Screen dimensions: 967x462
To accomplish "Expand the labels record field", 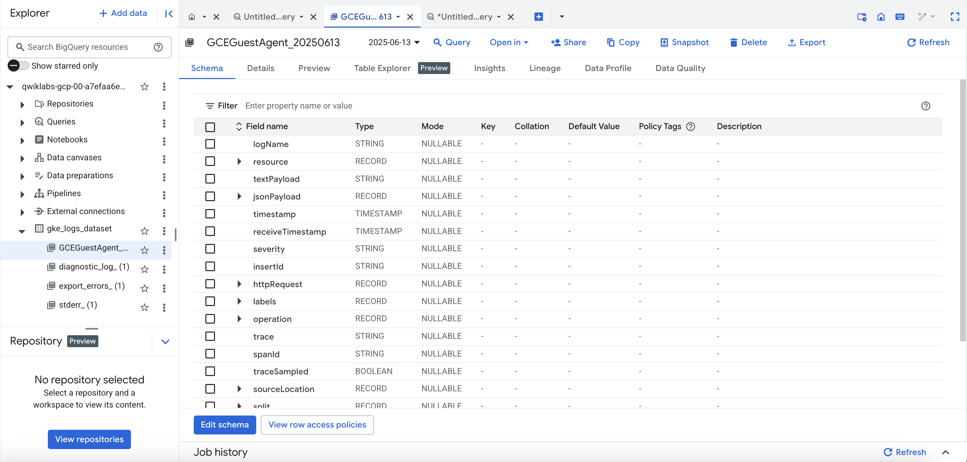I will tap(239, 301).
